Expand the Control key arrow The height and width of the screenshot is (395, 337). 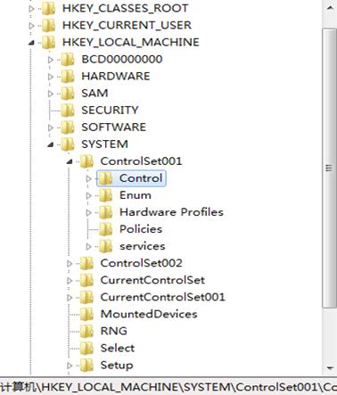[88, 178]
